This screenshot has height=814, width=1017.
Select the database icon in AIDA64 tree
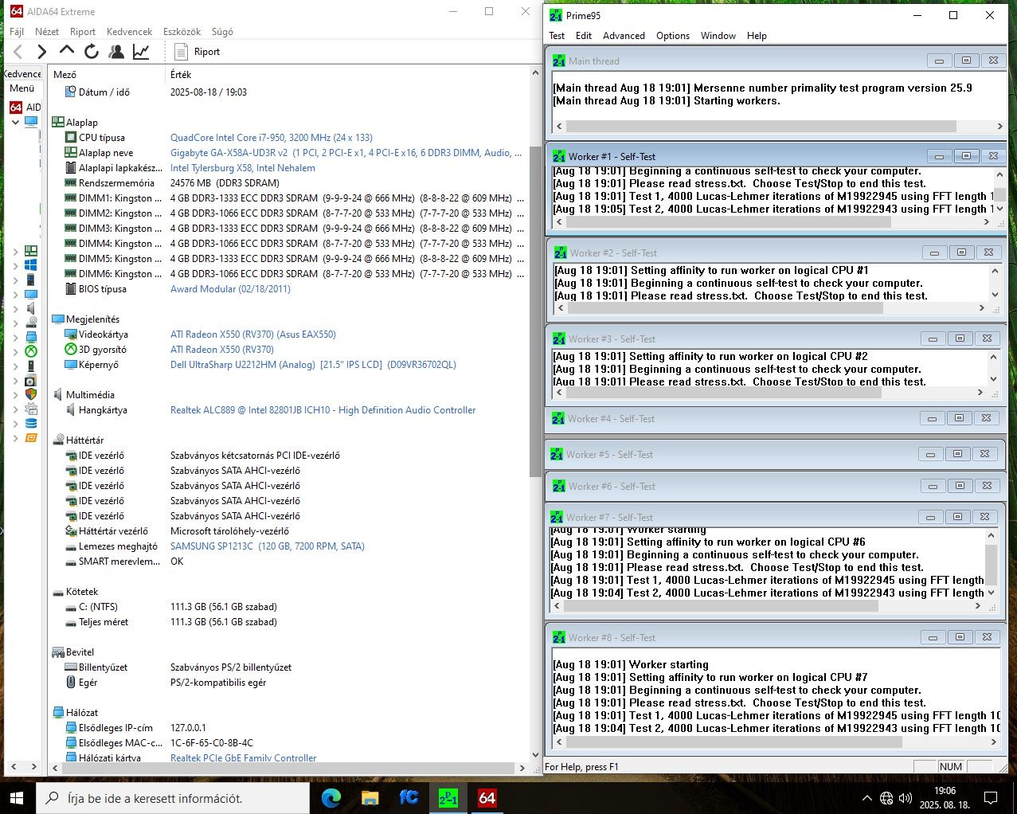[x=31, y=423]
